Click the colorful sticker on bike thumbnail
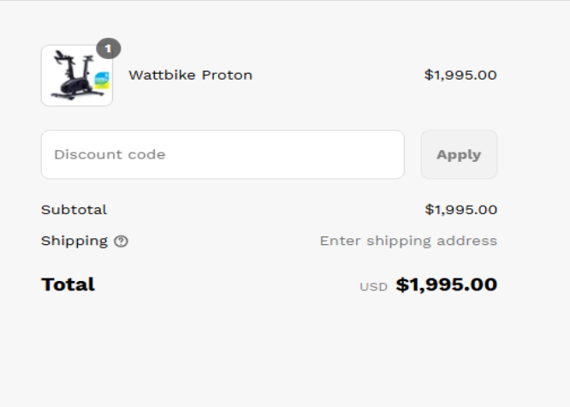The width and height of the screenshot is (570, 407). tap(102, 81)
